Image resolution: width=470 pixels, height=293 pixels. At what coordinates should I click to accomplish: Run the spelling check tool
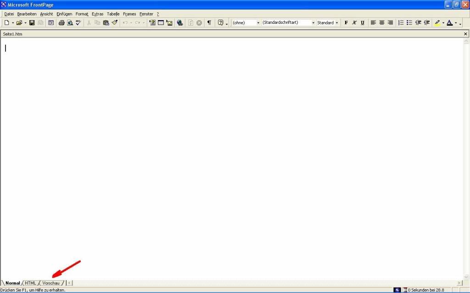78,23
